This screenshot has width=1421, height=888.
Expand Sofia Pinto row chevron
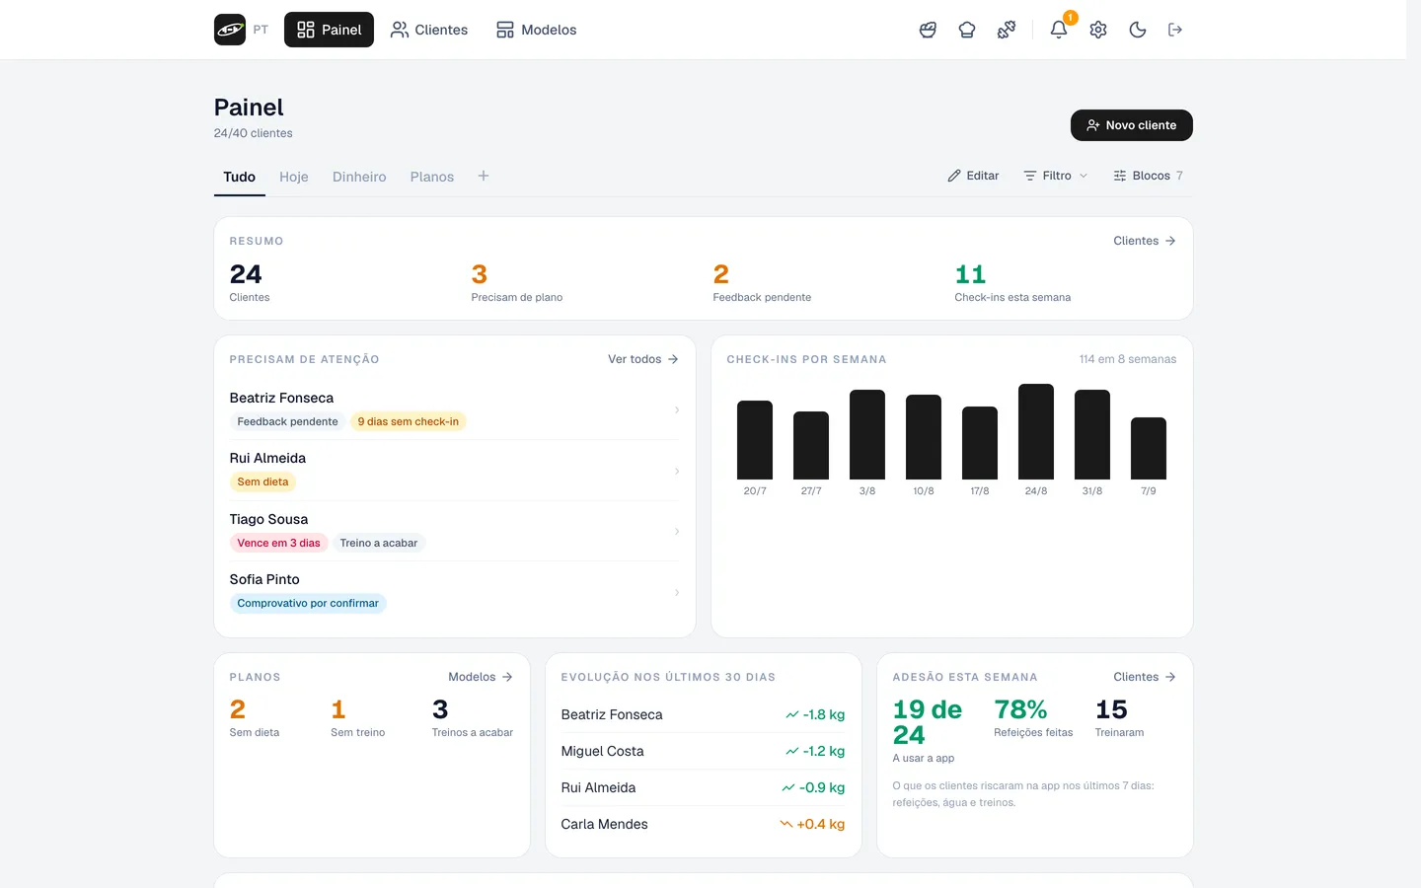tap(677, 592)
